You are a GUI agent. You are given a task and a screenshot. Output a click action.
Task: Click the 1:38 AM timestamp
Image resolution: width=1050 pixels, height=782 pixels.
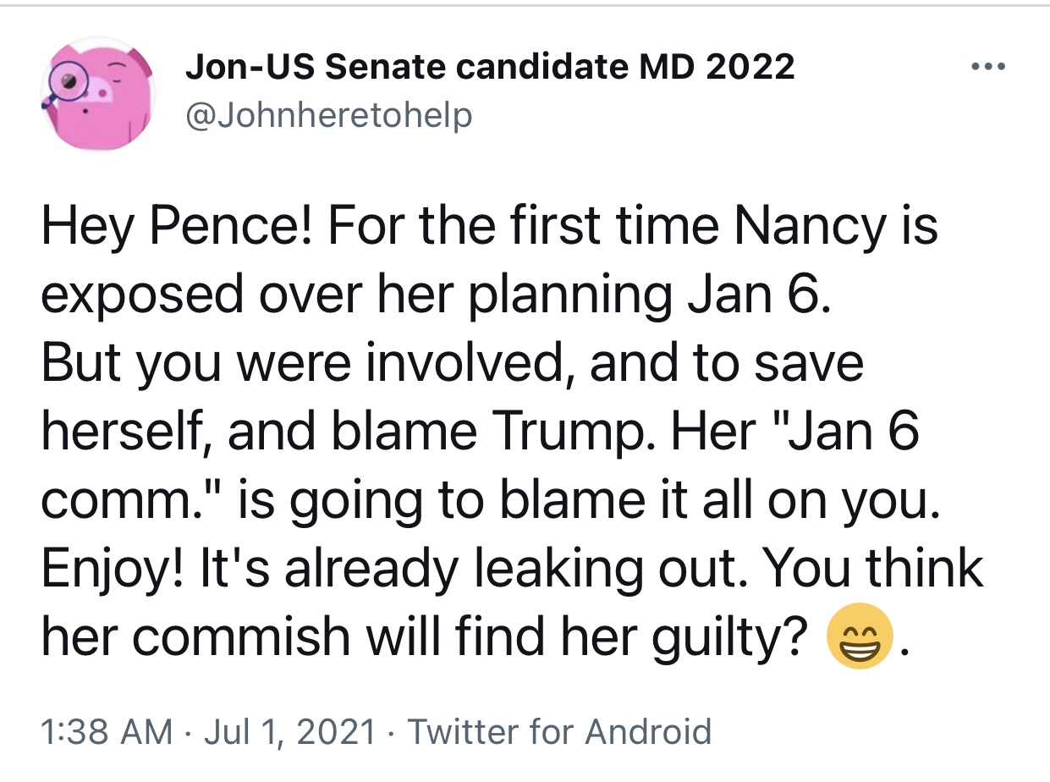click(107, 730)
